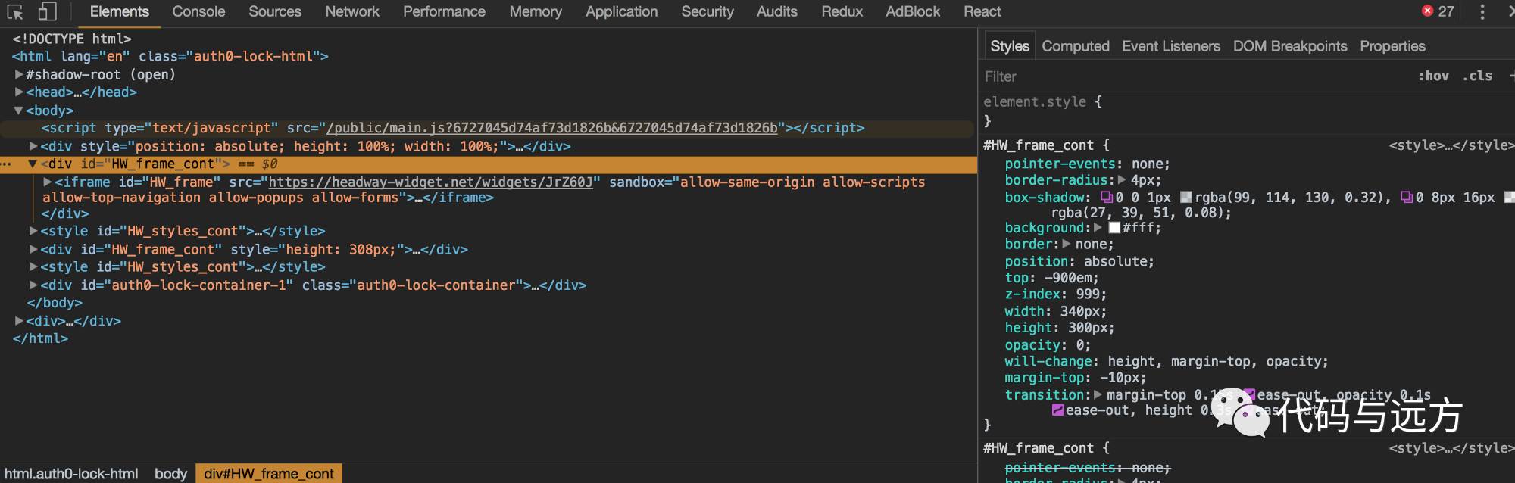Expand the HW_frame iframe node
This screenshot has width=1515, height=483.
point(48,182)
